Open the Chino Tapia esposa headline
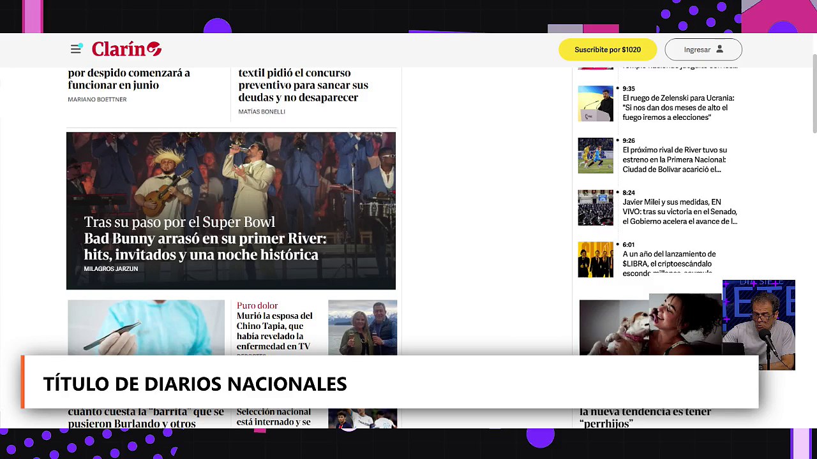 tap(274, 331)
